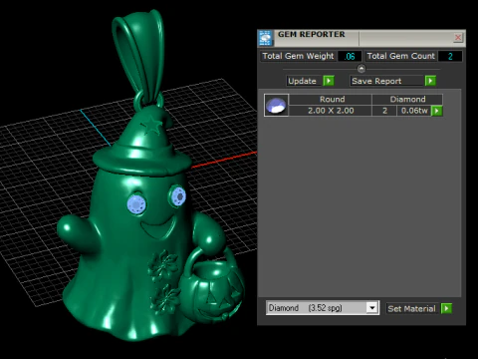
Task: Click Set Material green arrow
Action: pos(446,308)
